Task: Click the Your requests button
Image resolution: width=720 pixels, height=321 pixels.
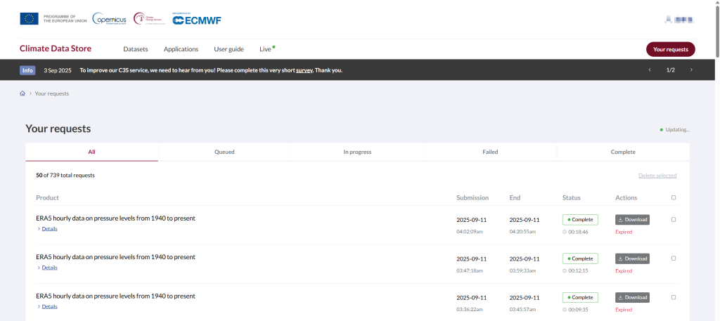Action: point(670,49)
